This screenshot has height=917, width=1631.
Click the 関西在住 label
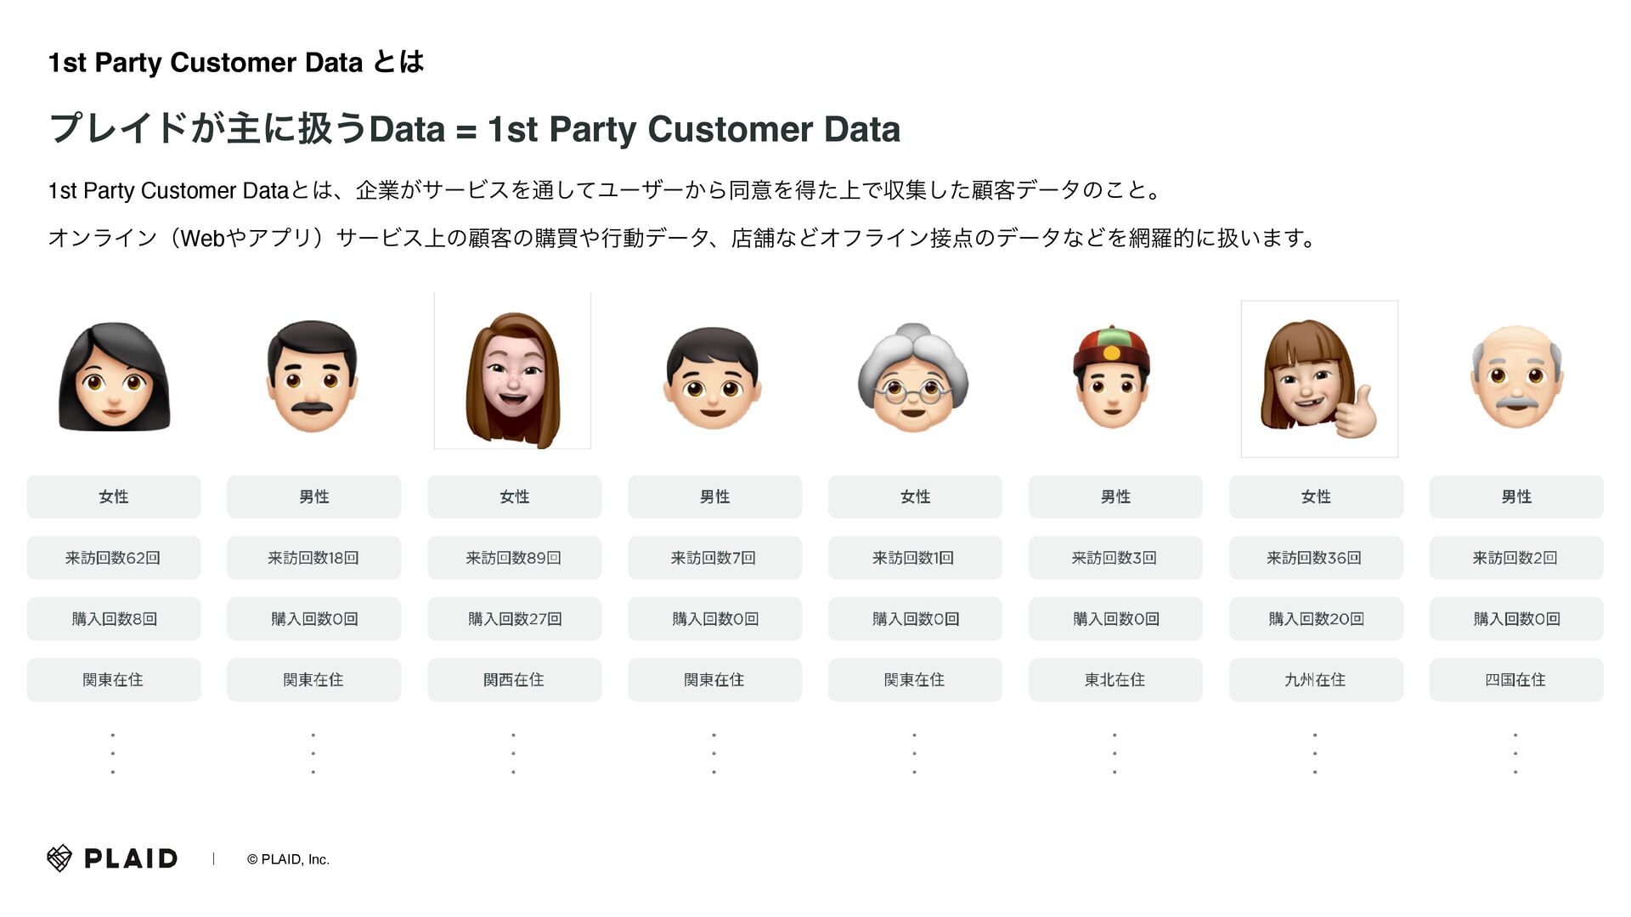pos(515,680)
